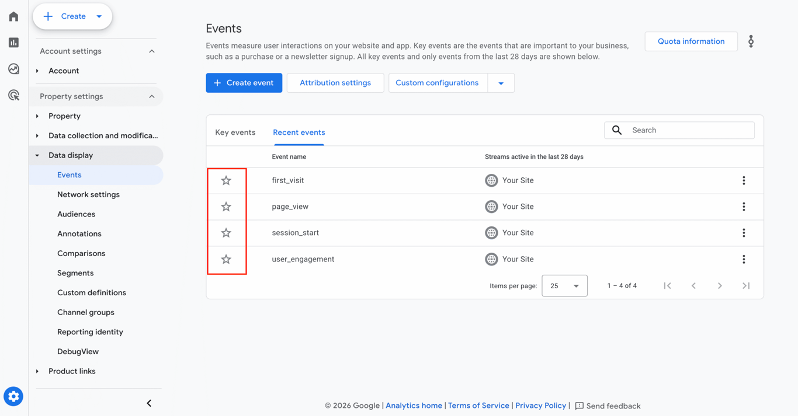Toggle the key event star for page_view

[x=226, y=207]
